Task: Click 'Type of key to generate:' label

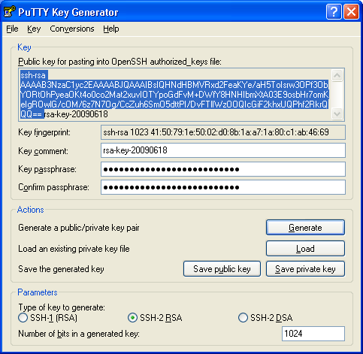Action: (x=62, y=307)
